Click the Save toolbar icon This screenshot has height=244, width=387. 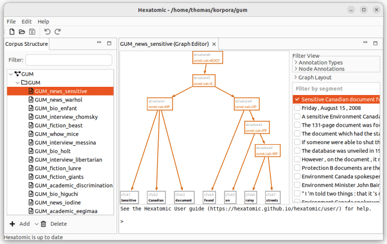pyautogui.click(x=32, y=32)
